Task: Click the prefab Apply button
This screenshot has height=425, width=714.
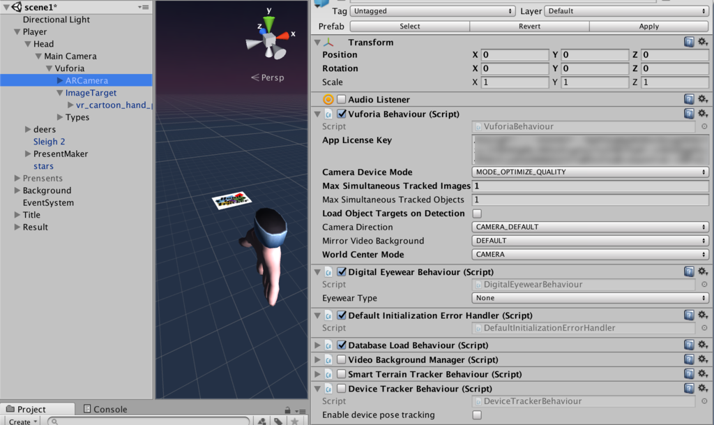Action: click(x=649, y=27)
